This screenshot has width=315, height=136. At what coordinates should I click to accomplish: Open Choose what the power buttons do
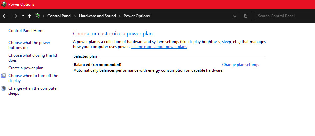tap(29, 45)
